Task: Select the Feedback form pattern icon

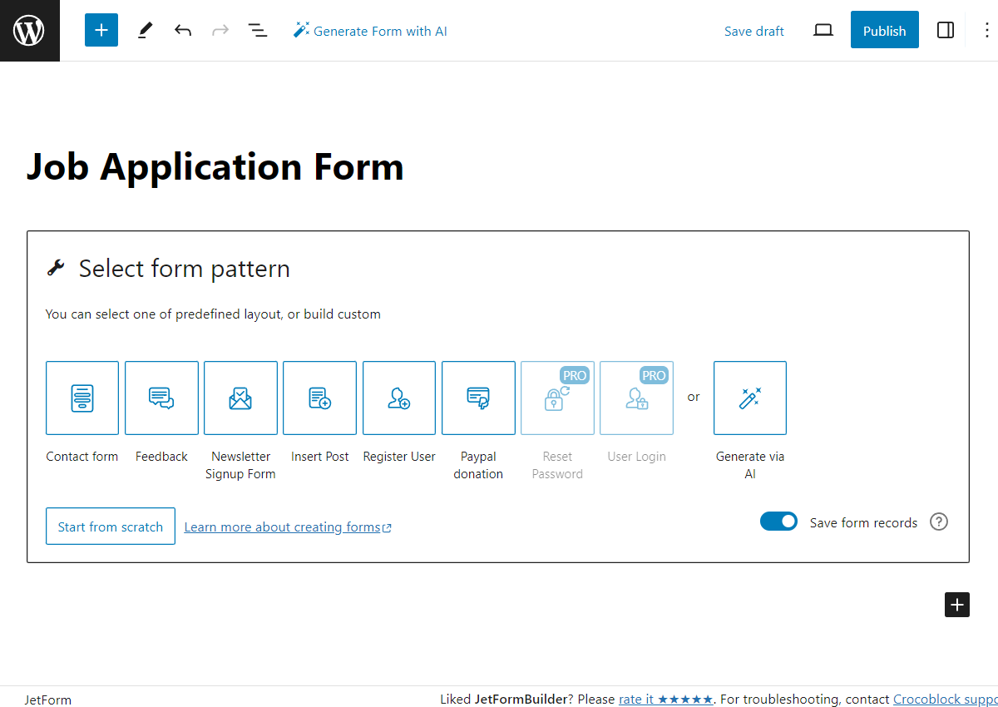Action: point(161,398)
